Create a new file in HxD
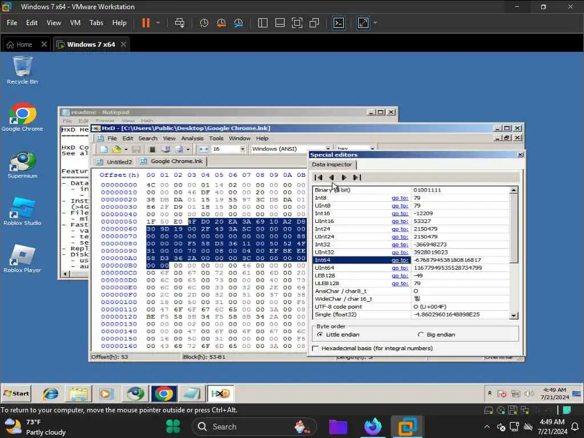 tap(104, 149)
